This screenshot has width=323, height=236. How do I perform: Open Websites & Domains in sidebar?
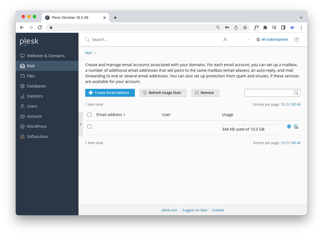pyautogui.click(x=46, y=56)
